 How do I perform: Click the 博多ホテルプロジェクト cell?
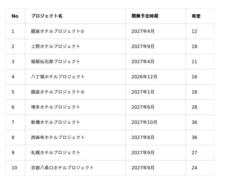click(x=56, y=107)
